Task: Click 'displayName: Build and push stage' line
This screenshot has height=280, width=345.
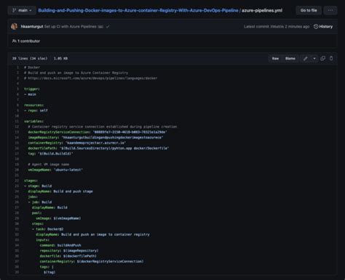Action: pyautogui.click(x=60, y=192)
